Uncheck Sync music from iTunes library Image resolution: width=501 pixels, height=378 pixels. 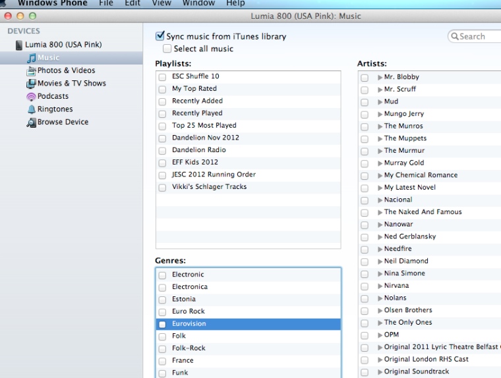(160, 36)
